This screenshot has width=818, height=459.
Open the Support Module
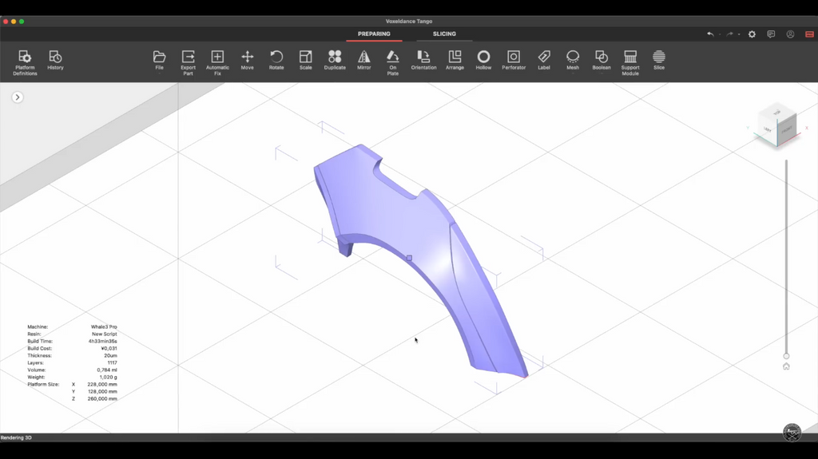630,62
